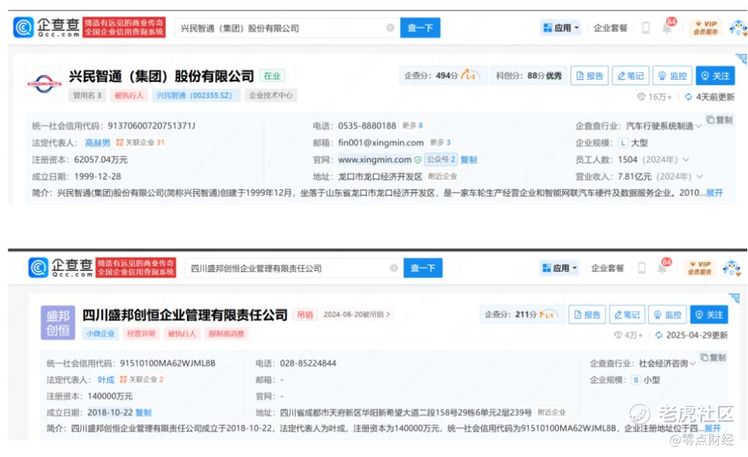The height and width of the screenshot is (457, 748).
Task: Focus the search field containing 四川盛邦创恒企业管理有限责任公司
Action: tap(294, 267)
